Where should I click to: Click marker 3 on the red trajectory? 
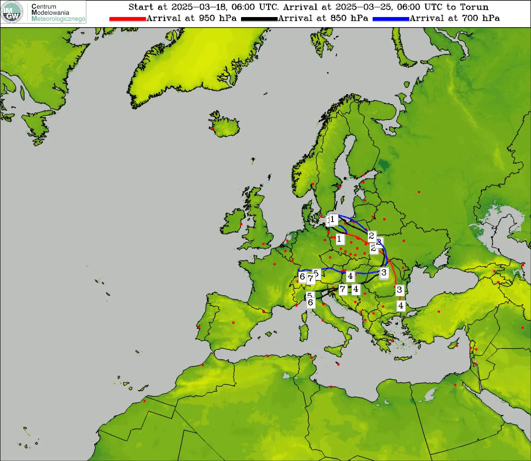[399, 290]
